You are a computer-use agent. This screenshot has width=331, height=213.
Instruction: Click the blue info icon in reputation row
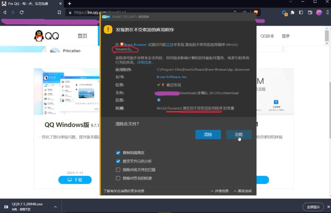[x=159, y=100]
